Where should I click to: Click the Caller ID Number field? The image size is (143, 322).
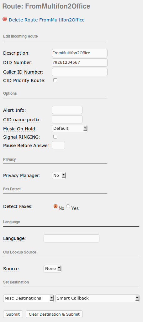point(80,72)
